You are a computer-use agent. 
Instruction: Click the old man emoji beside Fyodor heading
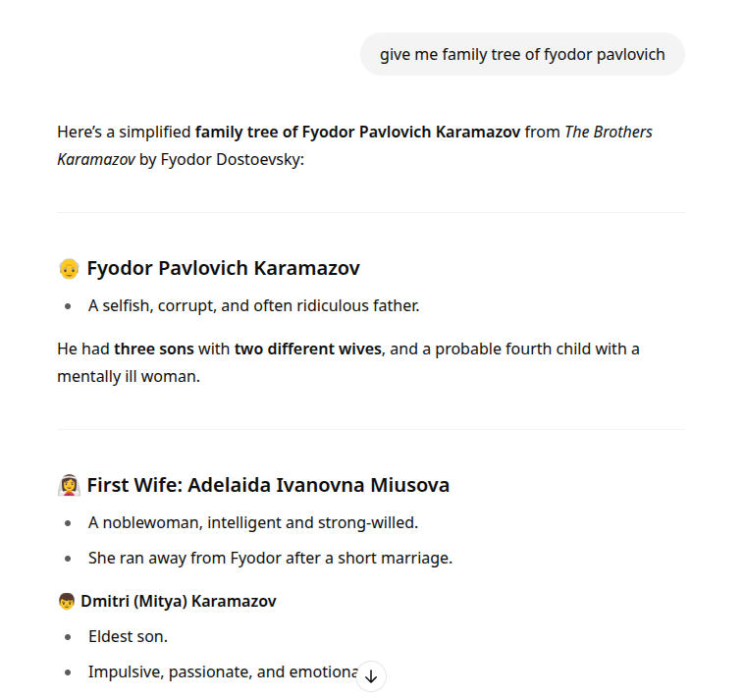pos(69,268)
